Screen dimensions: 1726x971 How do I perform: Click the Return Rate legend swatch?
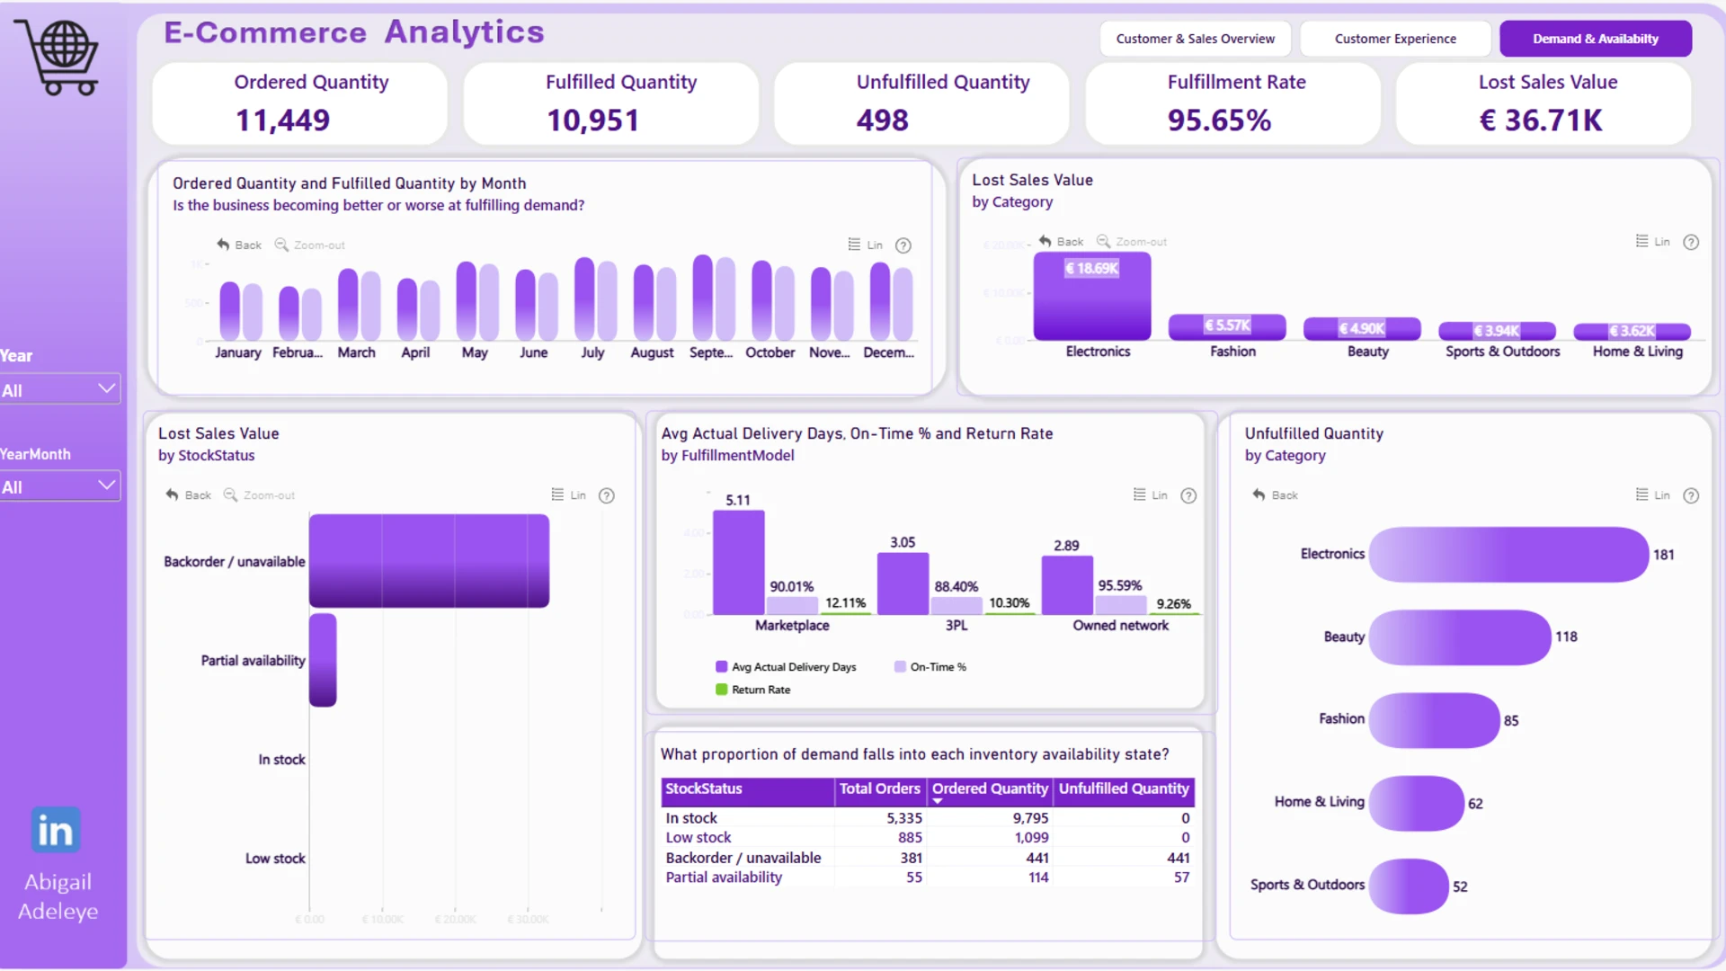tap(721, 690)
